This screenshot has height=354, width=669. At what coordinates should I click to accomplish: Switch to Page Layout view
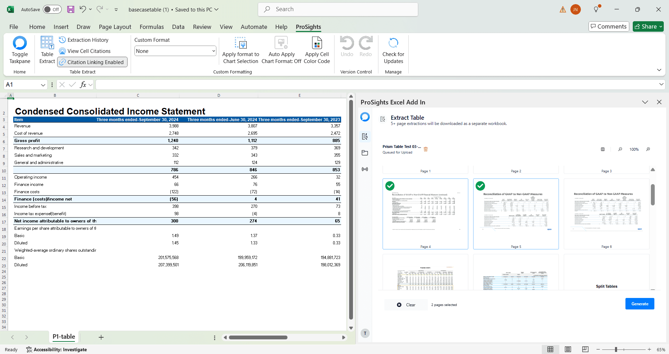568,349
